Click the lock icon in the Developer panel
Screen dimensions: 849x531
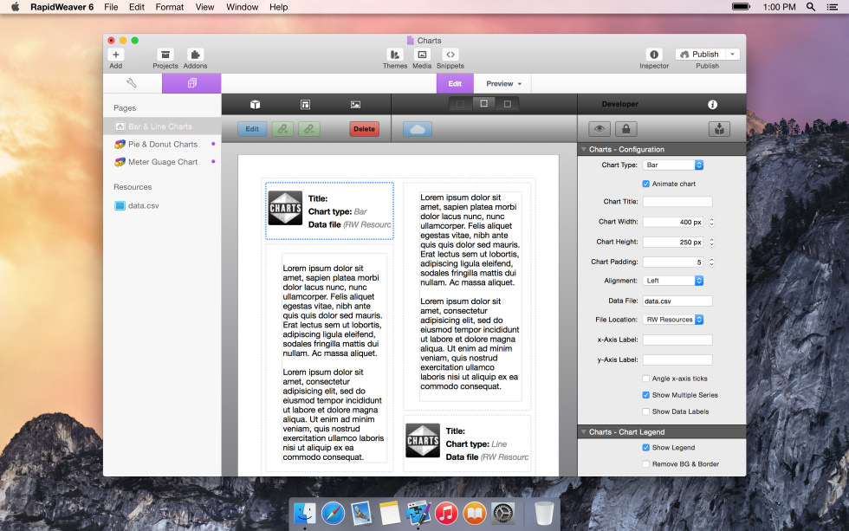coord(625,129)
